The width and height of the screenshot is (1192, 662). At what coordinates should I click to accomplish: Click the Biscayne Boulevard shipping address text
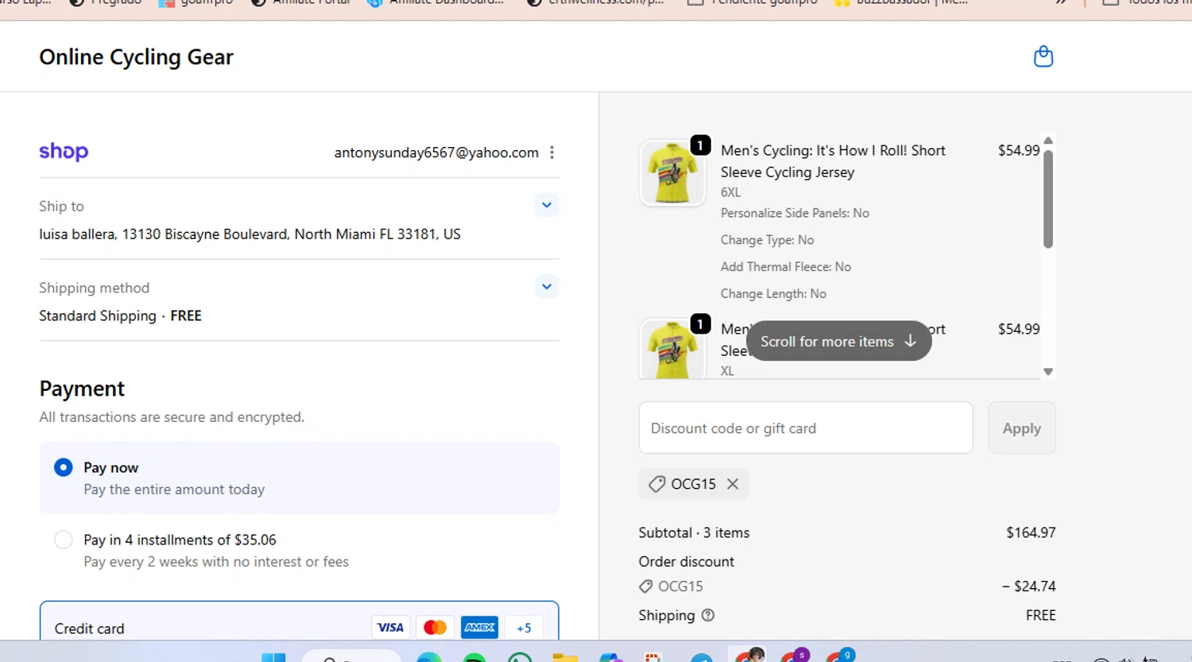coord(250,234)
